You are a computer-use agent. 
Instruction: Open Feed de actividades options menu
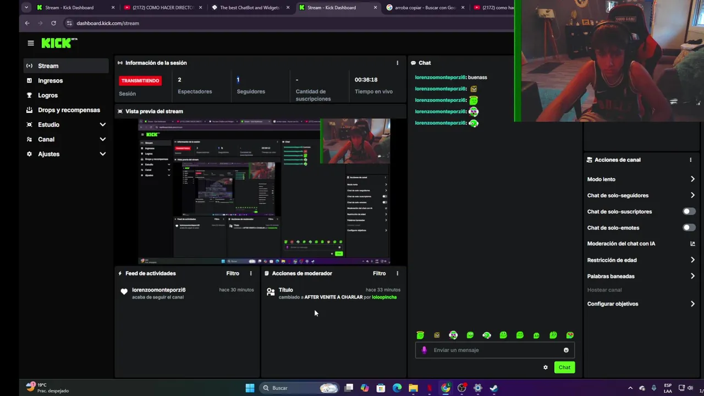point(251,273)
